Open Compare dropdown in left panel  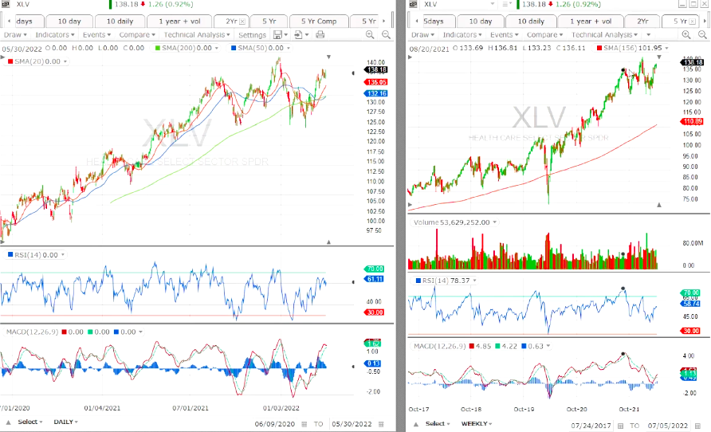(137, 34)
